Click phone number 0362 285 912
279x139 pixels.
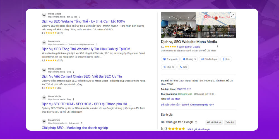[184, 89]
